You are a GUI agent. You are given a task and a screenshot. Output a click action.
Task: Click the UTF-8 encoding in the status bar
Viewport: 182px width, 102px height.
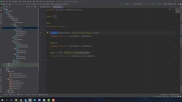pyautogui.click(x=167, y=96)
